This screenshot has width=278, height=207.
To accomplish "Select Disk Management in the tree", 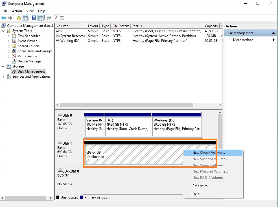I will click(31, 71).
